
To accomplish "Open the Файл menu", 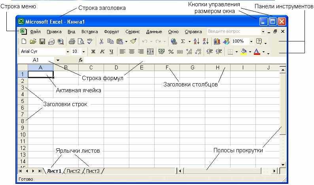I will pyautogui.click(x=36, y=32).
